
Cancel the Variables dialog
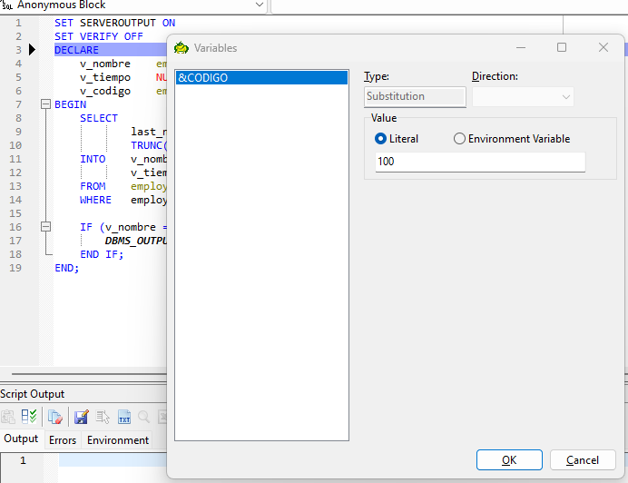[x=582, y=460]
